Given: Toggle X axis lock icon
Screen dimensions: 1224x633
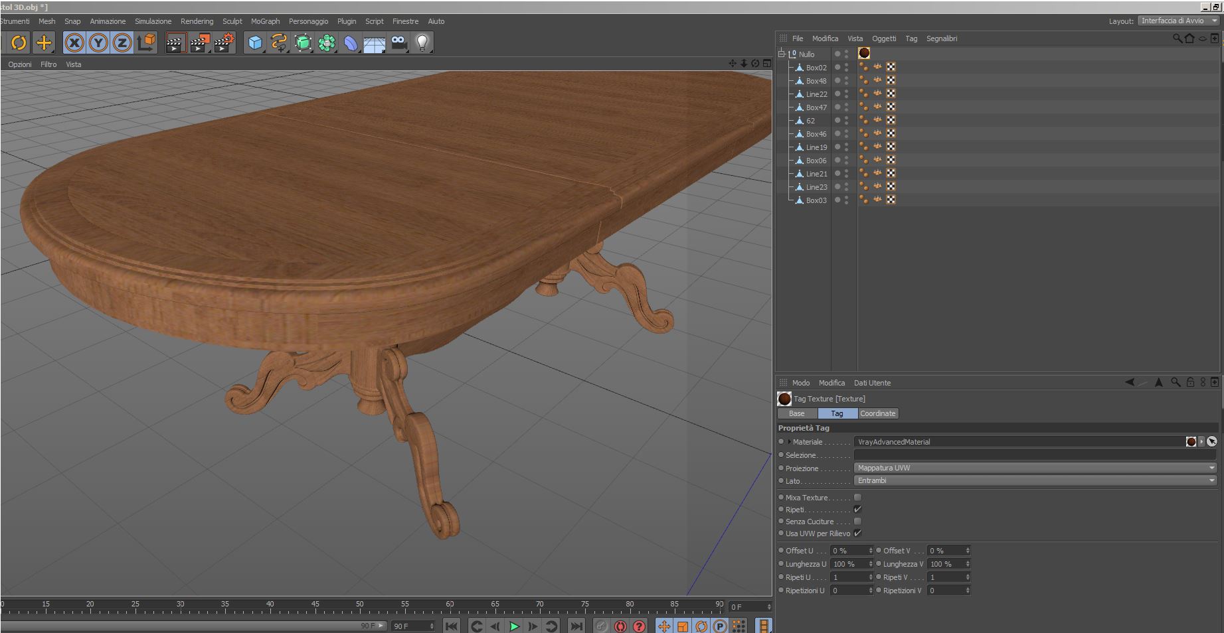Looking at the screenshot, I should click(x=74, y=43).
